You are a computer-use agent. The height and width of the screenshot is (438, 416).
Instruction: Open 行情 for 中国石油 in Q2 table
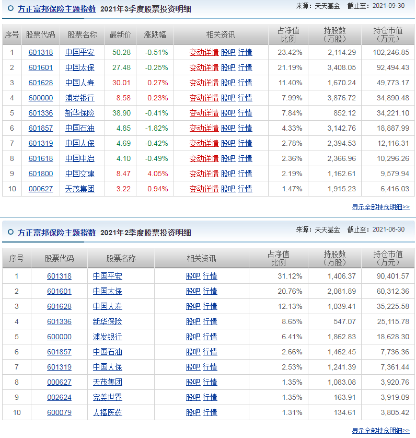(x=210, y=352)
